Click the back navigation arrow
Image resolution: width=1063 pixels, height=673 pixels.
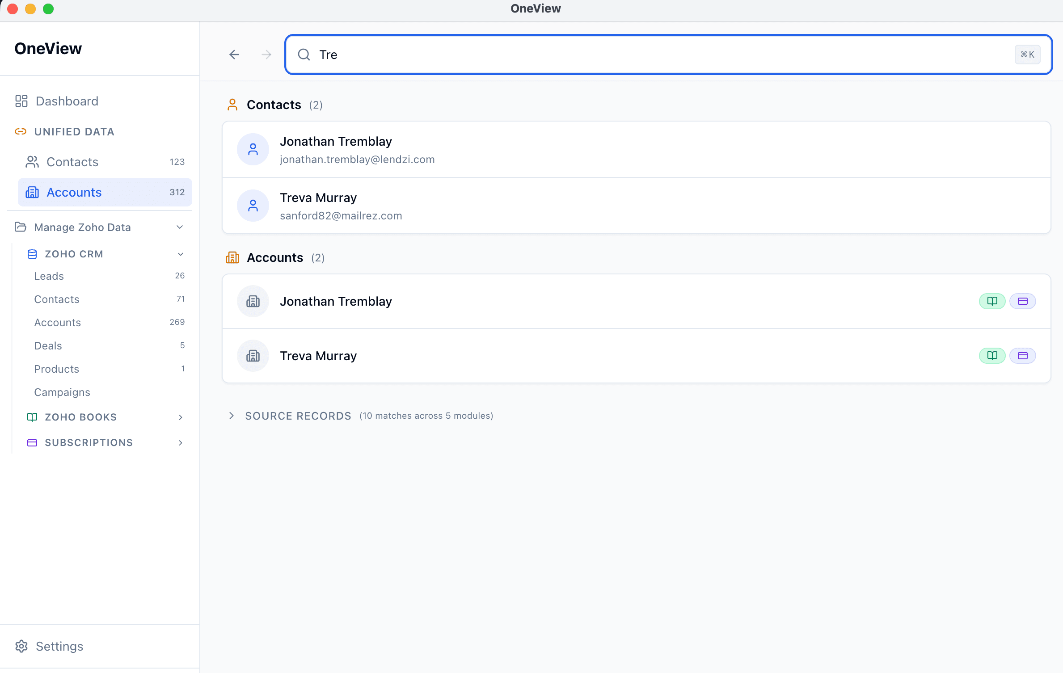click(234, 55)
